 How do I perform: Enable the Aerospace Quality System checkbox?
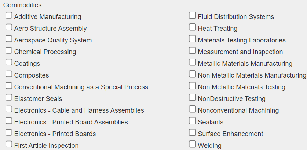9,39
